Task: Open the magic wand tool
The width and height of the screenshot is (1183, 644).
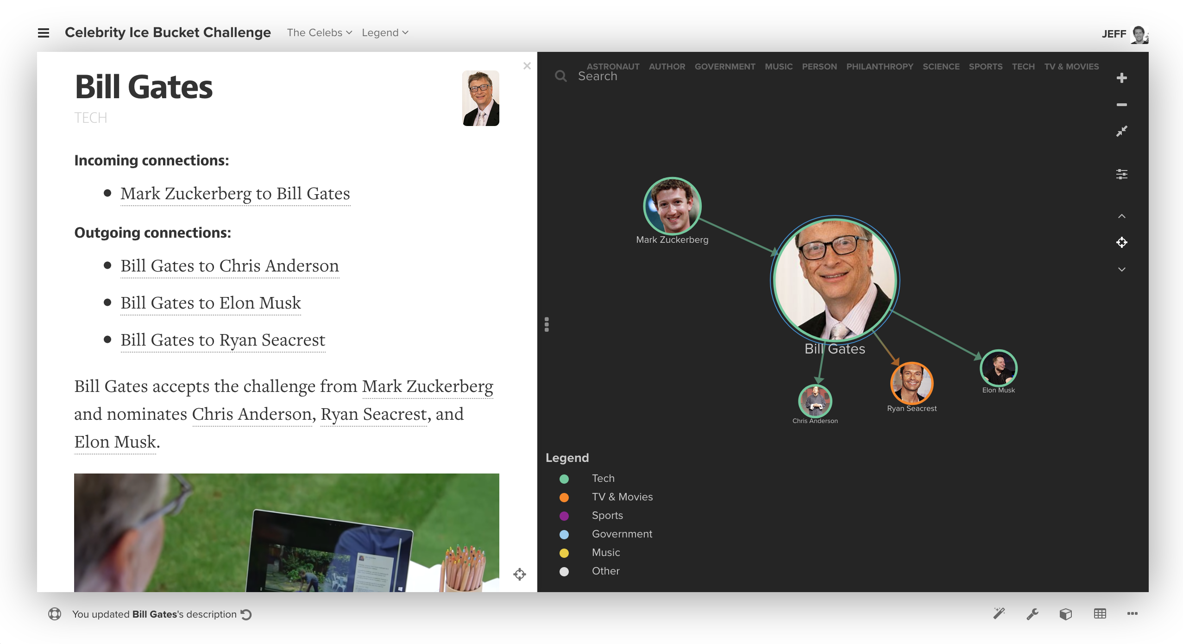Action: click(999, 614)
